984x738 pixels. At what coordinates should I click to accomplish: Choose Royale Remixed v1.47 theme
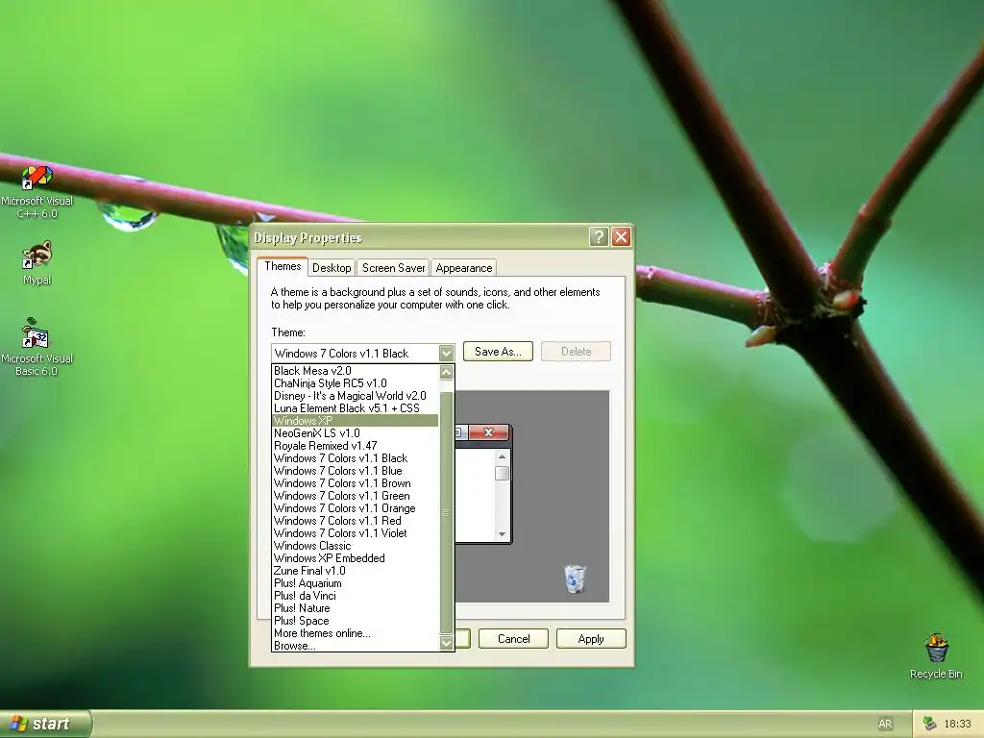tap(356, 446)
